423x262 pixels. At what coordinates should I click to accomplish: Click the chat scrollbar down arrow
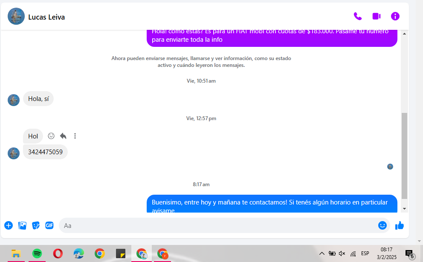click(404, 209)
